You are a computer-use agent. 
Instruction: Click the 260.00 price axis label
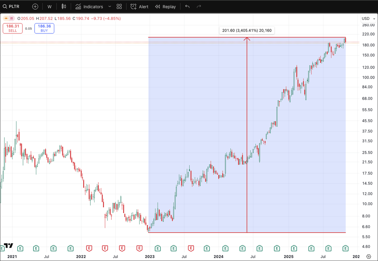point(368,25)
